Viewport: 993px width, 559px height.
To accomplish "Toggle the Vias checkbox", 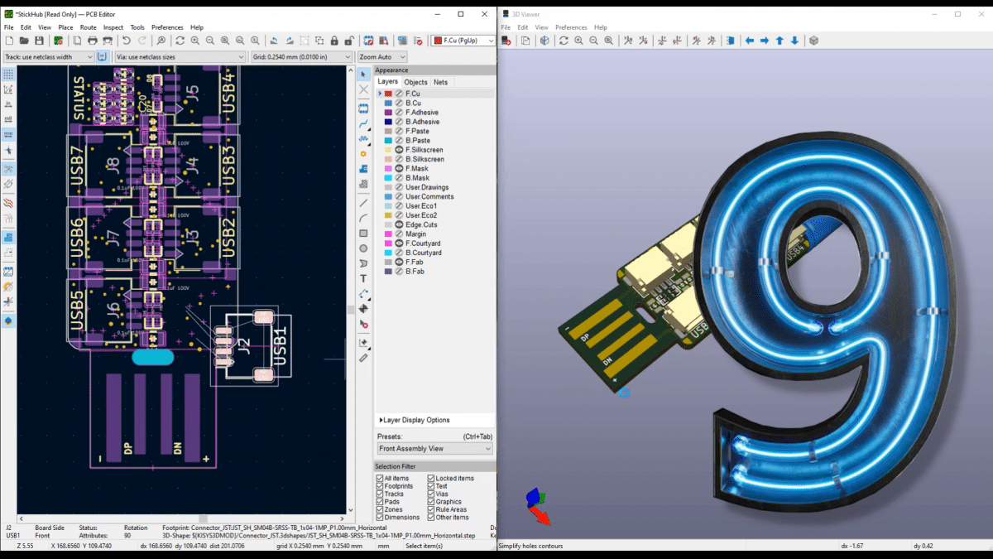I will pyautogui.click(x=431, y=494).
